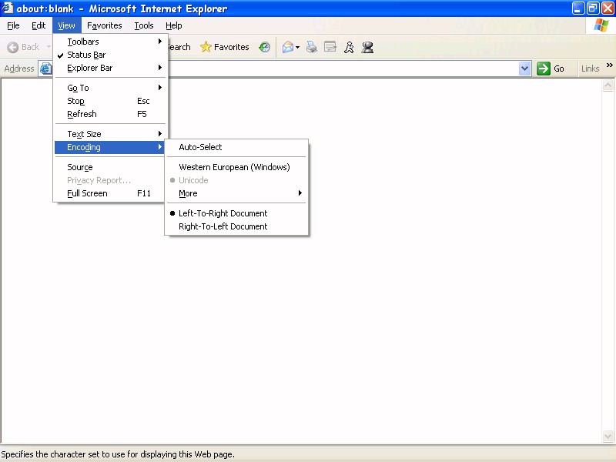Open the File menu
The height and width of the screenshot is (462, 616).
(x=13, y=25)
